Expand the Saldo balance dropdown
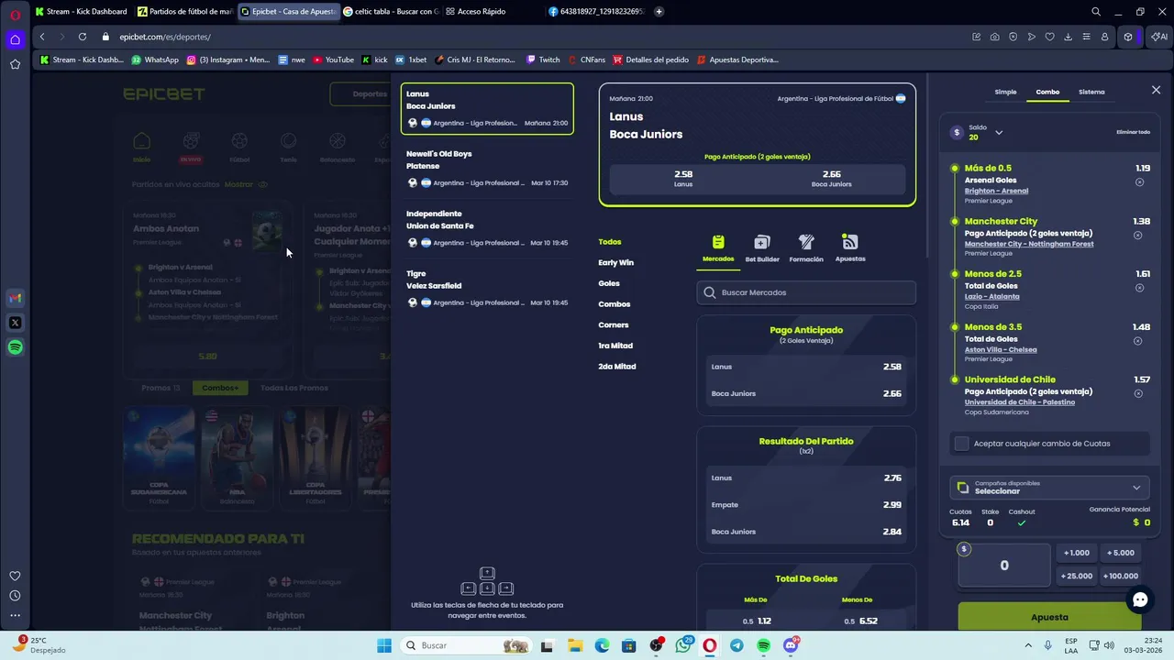 tap(999, 132)
